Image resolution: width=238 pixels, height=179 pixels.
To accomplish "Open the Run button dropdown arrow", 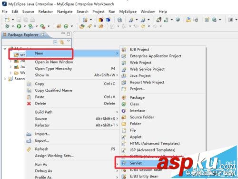I will pos(25,26).
